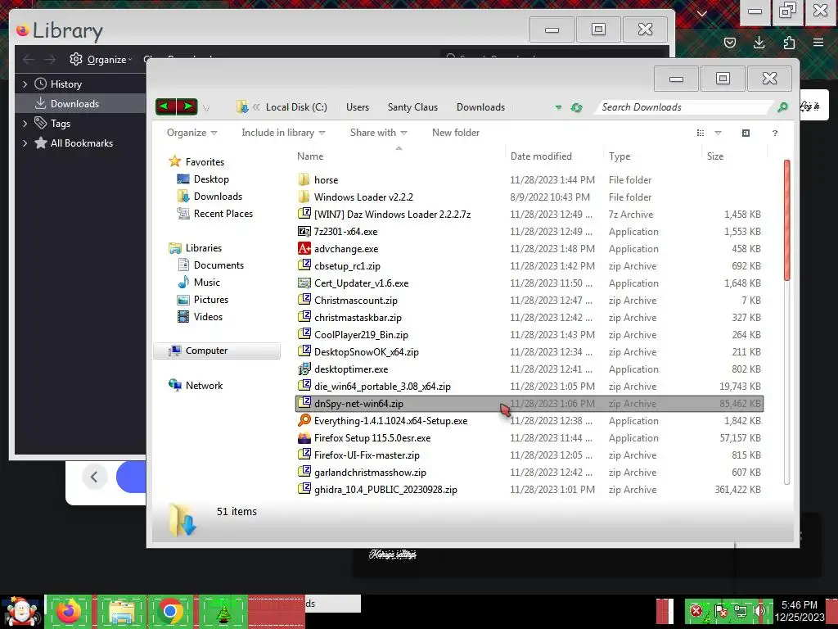Open File Explorer from the taskbar
The width and height of the screenshot is (838, 629).
tap(121, 611)
